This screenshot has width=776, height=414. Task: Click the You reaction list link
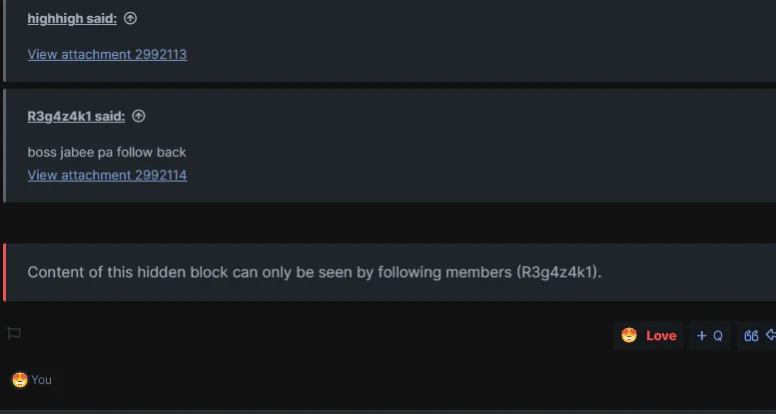[x=41, y=380]
